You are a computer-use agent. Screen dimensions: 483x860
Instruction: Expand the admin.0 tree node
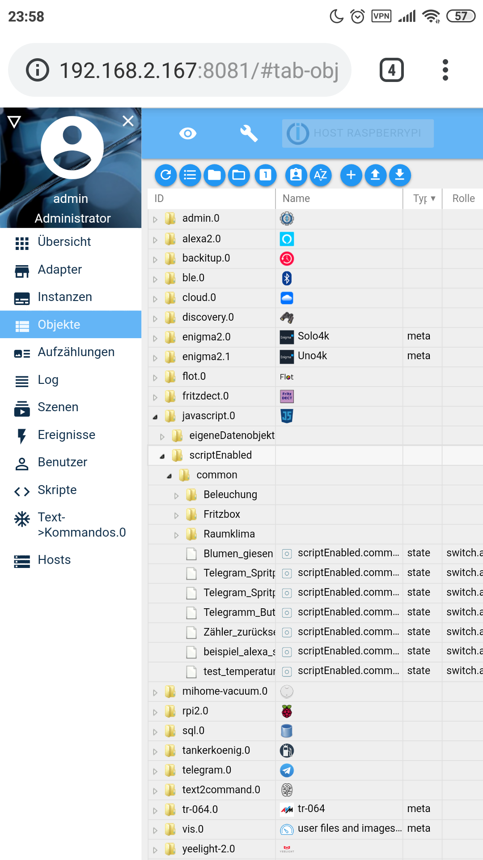(155, 219)
